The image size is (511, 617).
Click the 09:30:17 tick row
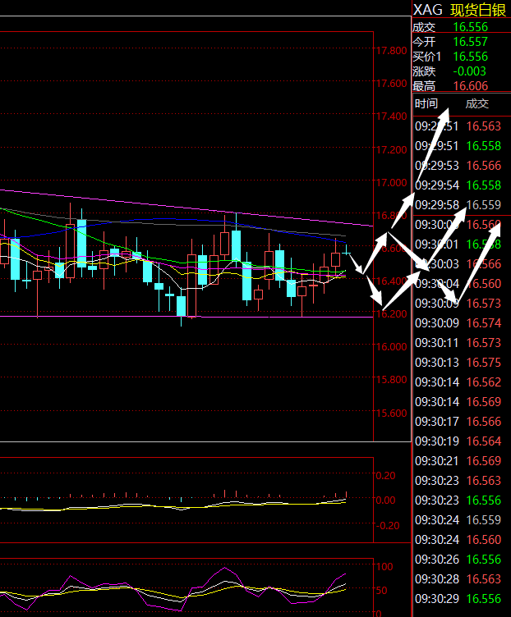[x=460, y=421]
